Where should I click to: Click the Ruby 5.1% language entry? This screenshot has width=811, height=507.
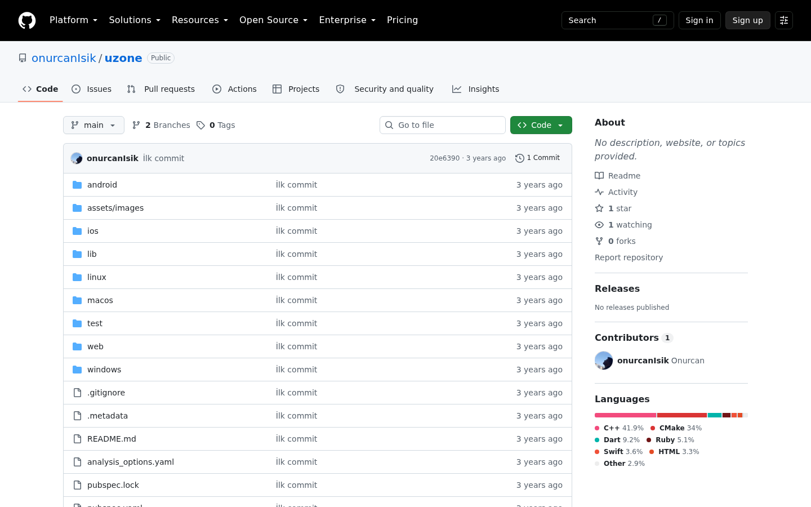(x=670, y=440)
